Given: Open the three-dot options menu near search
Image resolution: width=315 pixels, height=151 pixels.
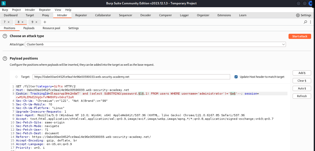Looking at the screenshot, I should (311, 22).
